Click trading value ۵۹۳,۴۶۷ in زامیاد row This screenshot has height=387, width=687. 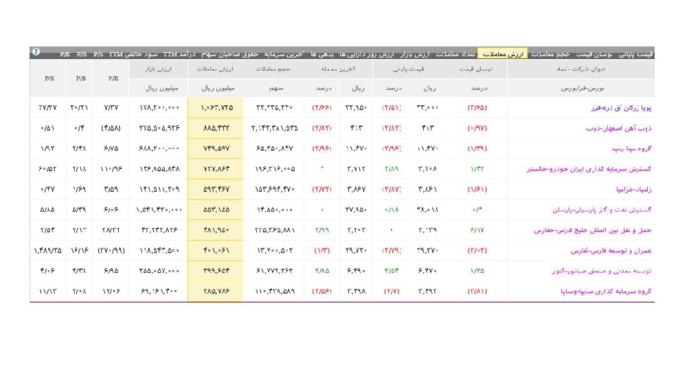216,189
